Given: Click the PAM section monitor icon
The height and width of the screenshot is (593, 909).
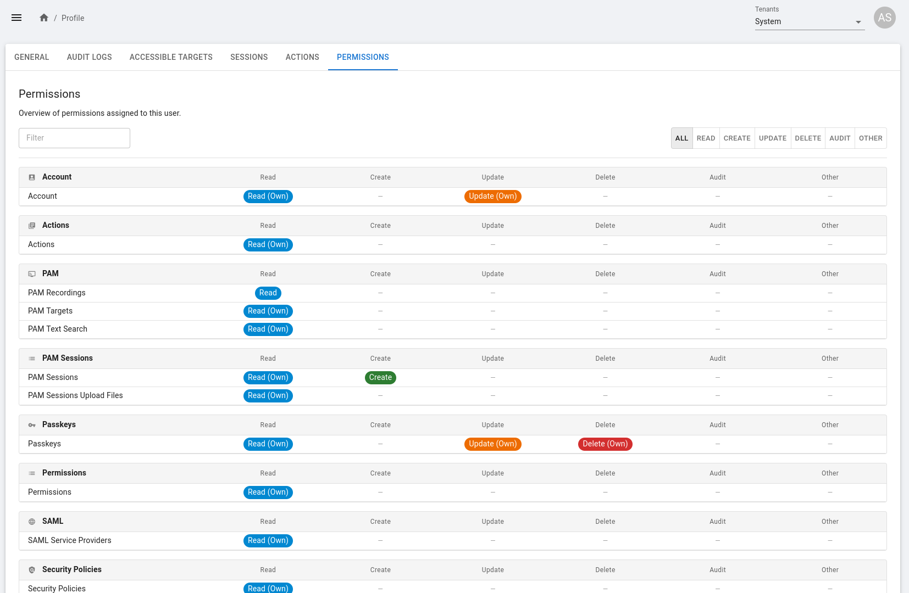Looking at the screenshot, I should [32, 274].
